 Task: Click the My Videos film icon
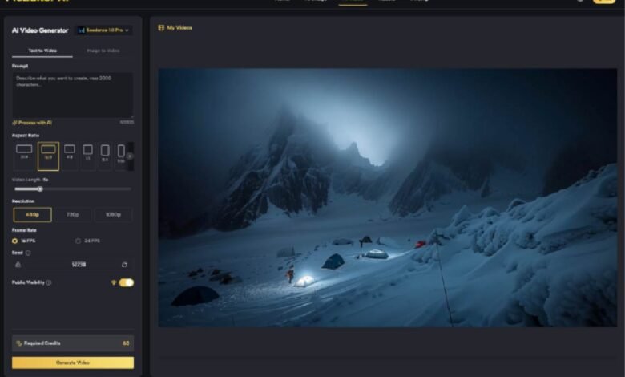click(161, 28)
